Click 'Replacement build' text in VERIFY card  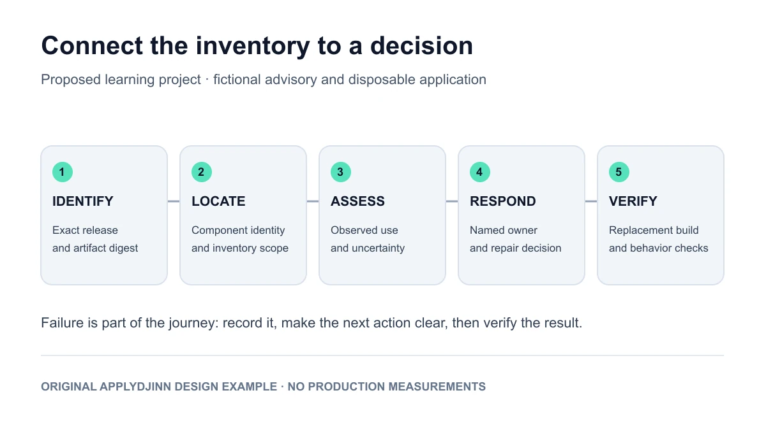[x=654, y=230]
